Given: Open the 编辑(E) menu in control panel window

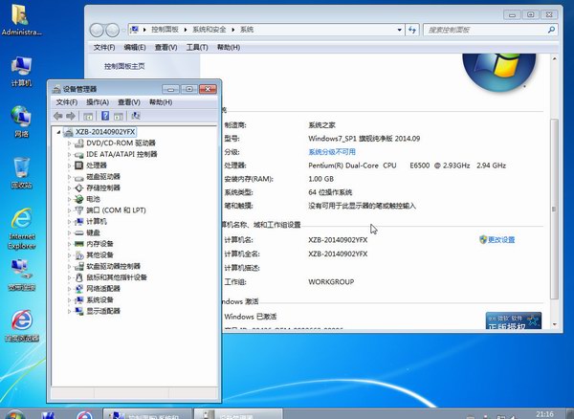Looking at the screenshot, I should coord(135,47).
